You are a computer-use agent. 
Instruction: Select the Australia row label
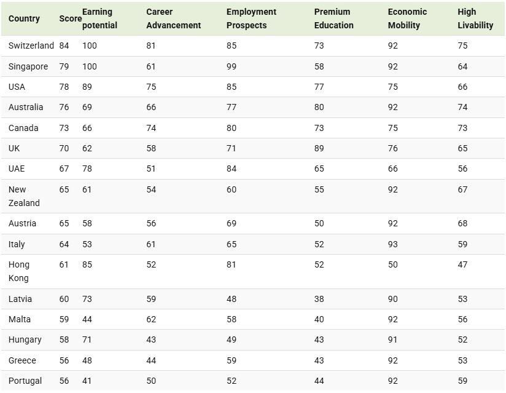(26, 107)
